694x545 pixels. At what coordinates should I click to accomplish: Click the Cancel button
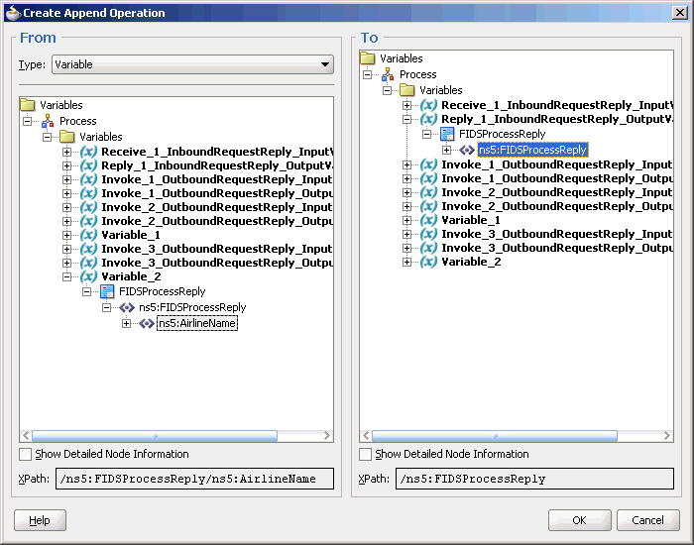[x=647, y=520]
